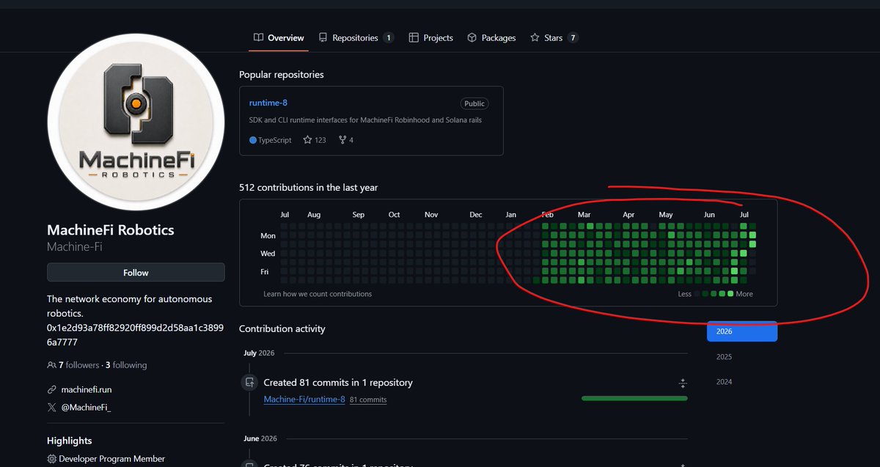
Task: Click the Developer Program Member text
Action: [x=112, y=459]
